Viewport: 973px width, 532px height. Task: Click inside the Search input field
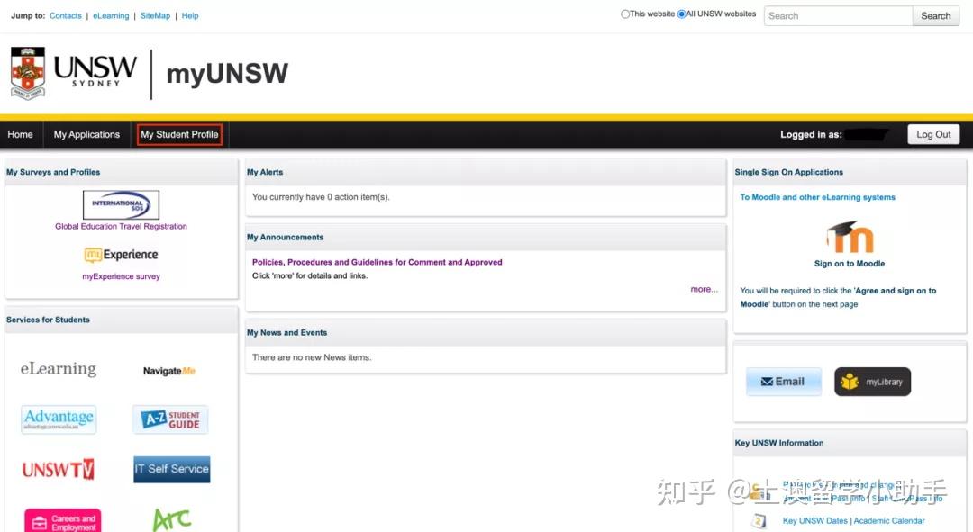point(837,15)
